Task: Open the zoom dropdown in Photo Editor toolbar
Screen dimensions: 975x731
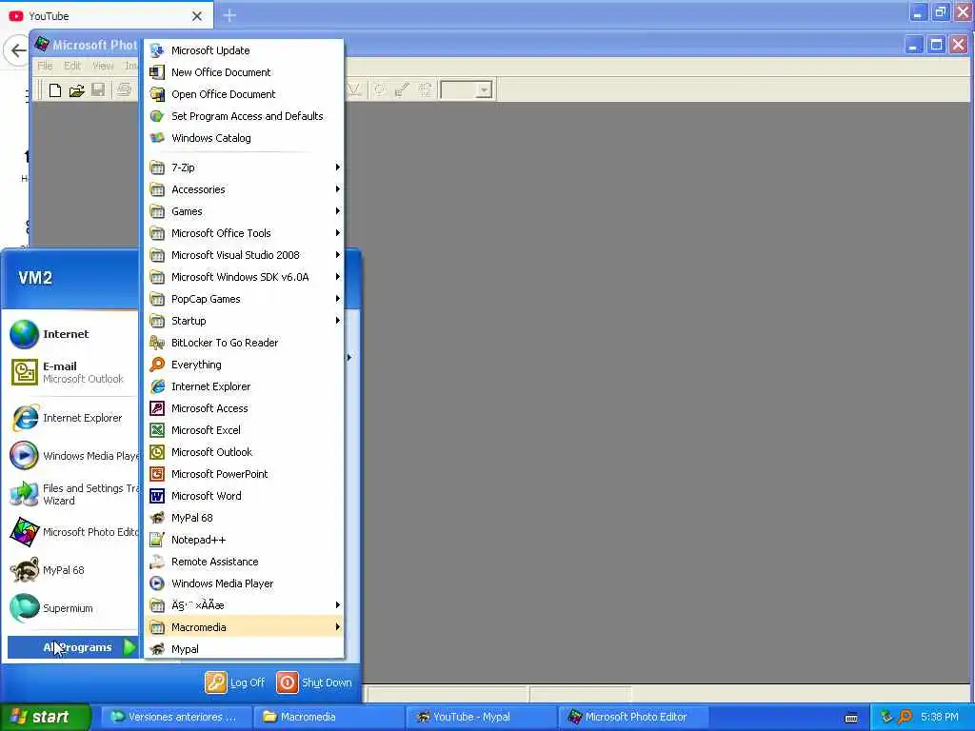Action: (485, 90)
